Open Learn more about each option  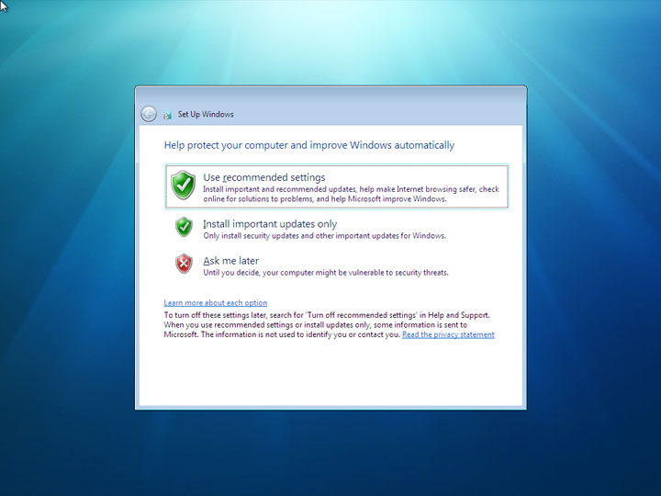click(216, 303)
